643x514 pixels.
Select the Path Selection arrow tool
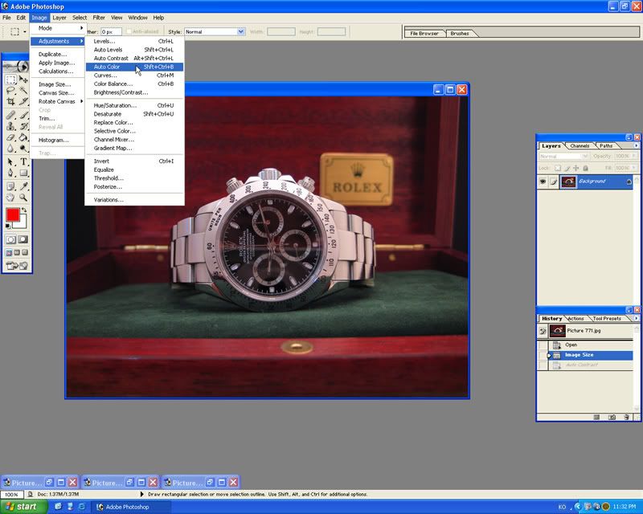tap(11, 162)
